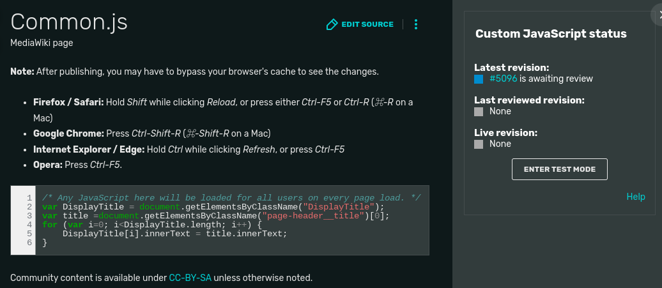Open the CC-BY-SA license link
The image size is (662, 288).
click(190, 278)
